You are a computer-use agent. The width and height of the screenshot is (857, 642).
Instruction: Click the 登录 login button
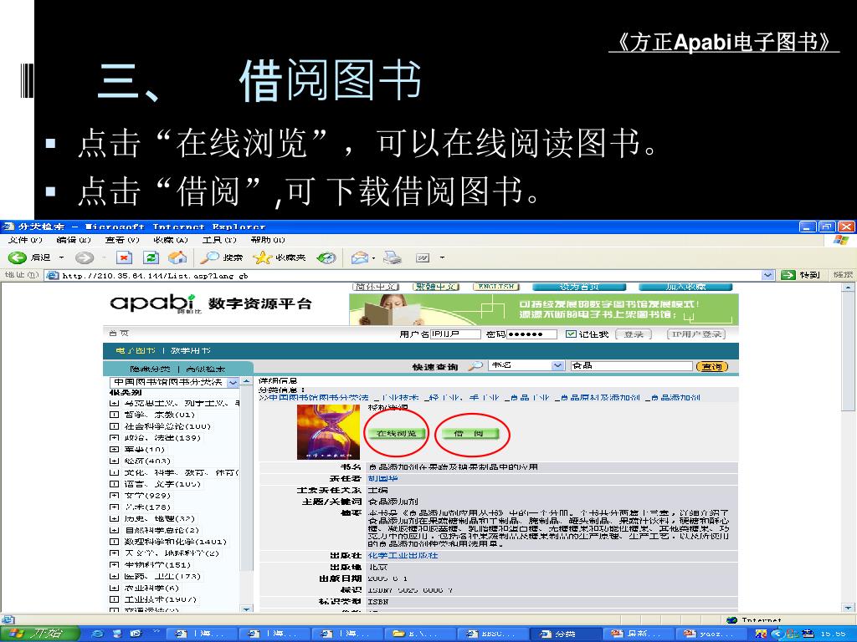pos(634,334)
